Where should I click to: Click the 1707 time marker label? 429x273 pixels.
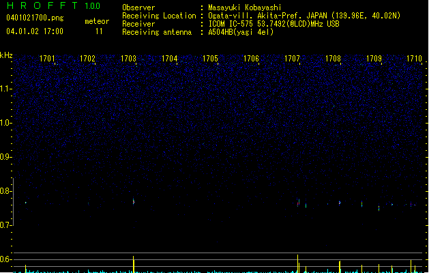coord(292,59)
